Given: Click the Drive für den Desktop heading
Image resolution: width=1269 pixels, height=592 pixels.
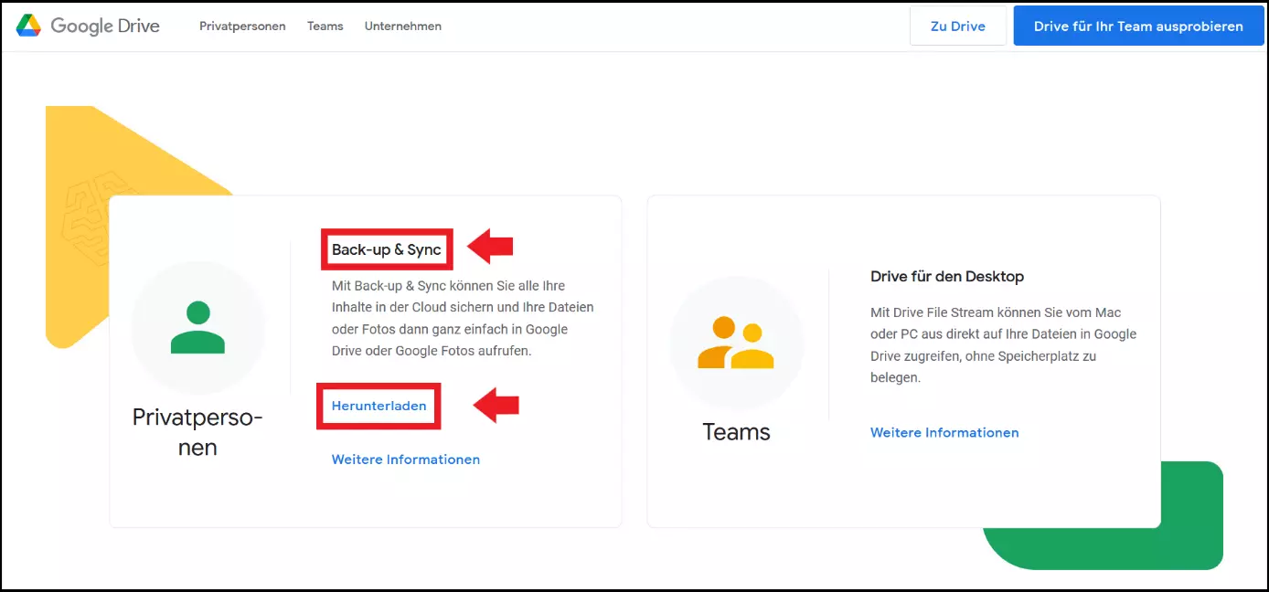Looking at the screenshot, I should coord(947,276).
